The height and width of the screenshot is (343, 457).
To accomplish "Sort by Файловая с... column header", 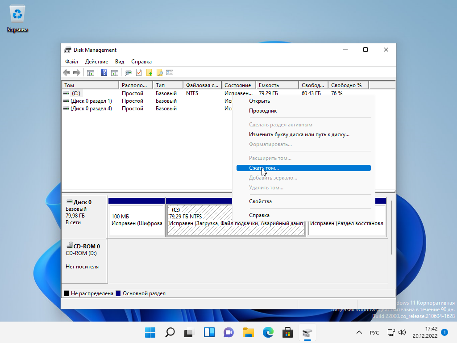I will point(202,85).
